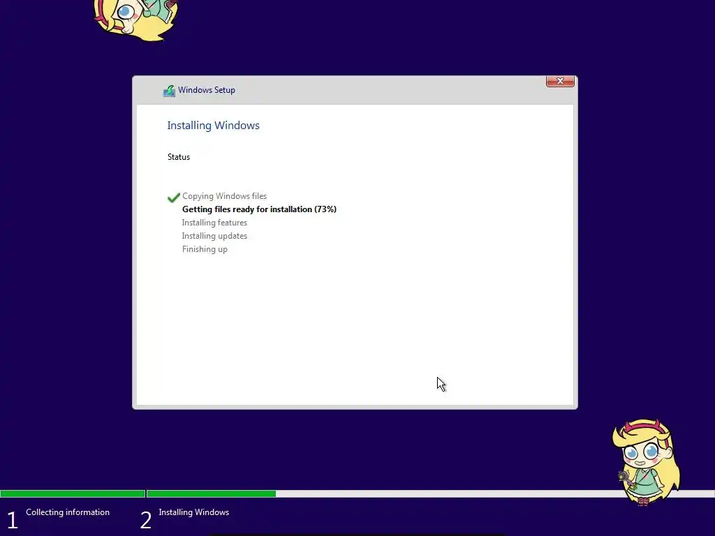The height and width of the screenshot is (536, 715).
Task: Click 'Installing updates' status line
Action: [x=214, y=236]
